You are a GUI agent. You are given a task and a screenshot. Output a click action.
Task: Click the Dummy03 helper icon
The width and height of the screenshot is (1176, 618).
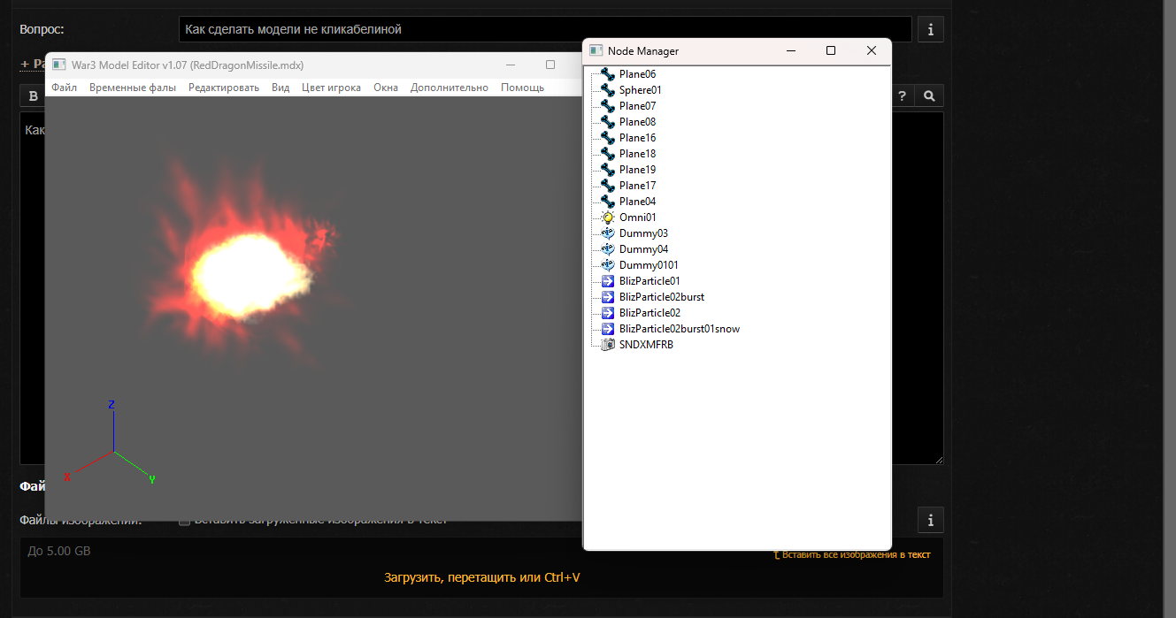click(x=608, y=233)
